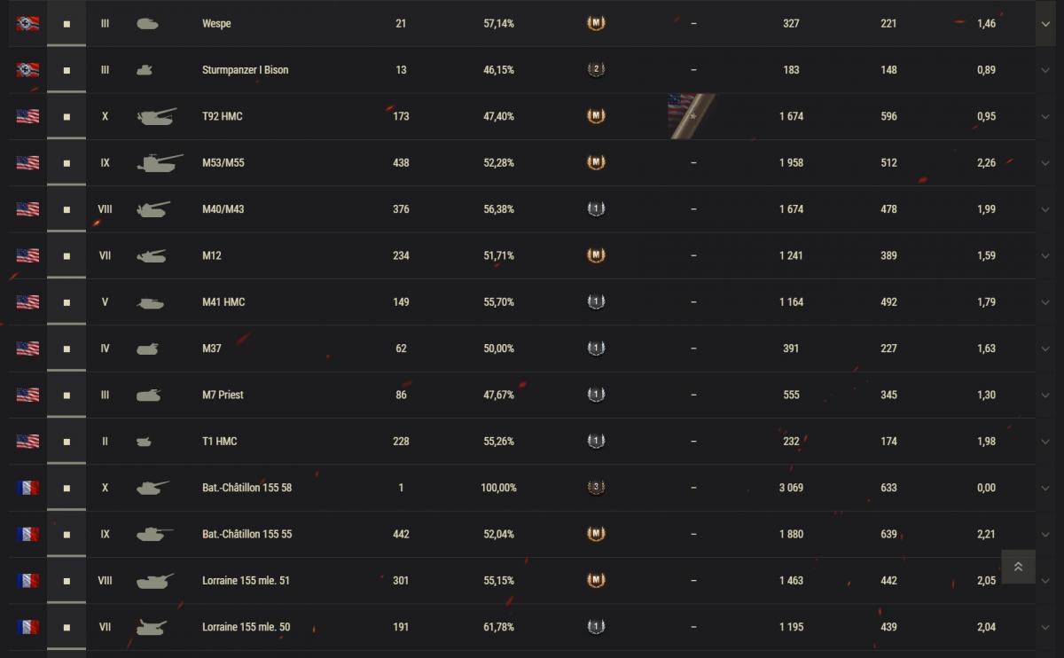Screen dimensions: 1064x658
Task: Click the Bat.-Châtillon 155 58 third class badge
Action: [596, 488]
